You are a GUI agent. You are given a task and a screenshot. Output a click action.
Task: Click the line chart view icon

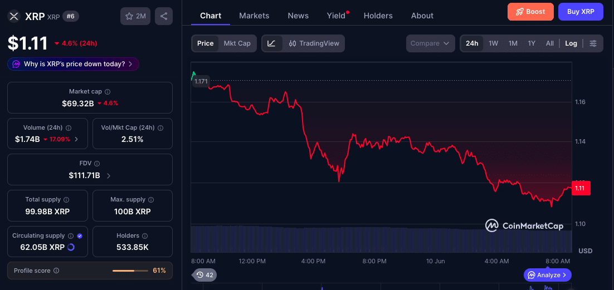tap(271, 43)
